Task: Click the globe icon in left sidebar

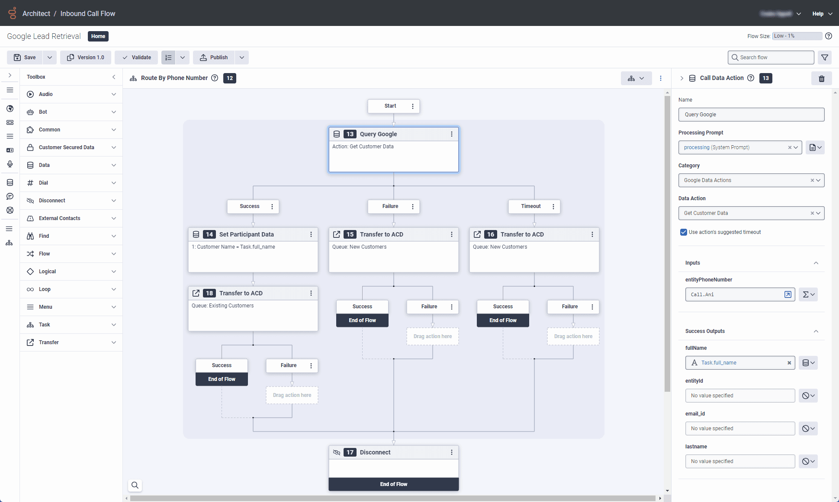Action: tap(10, 109)
